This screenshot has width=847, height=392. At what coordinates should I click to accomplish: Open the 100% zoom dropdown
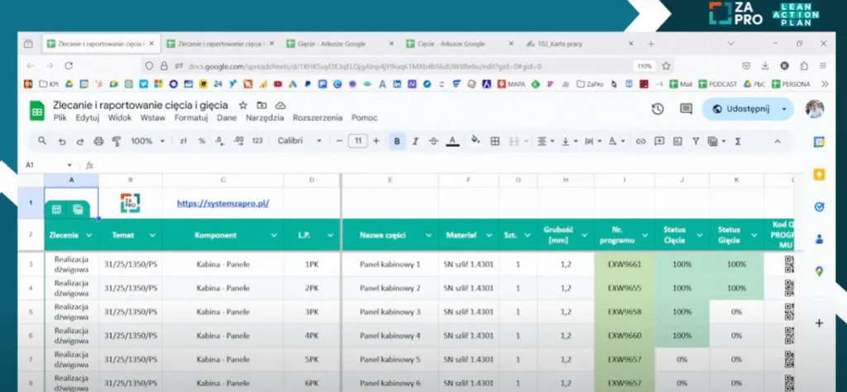tap(147, 141)
